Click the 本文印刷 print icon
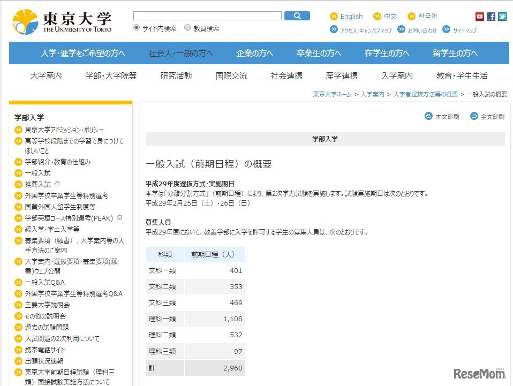513x386 pixels. click(x=428, y=117)
